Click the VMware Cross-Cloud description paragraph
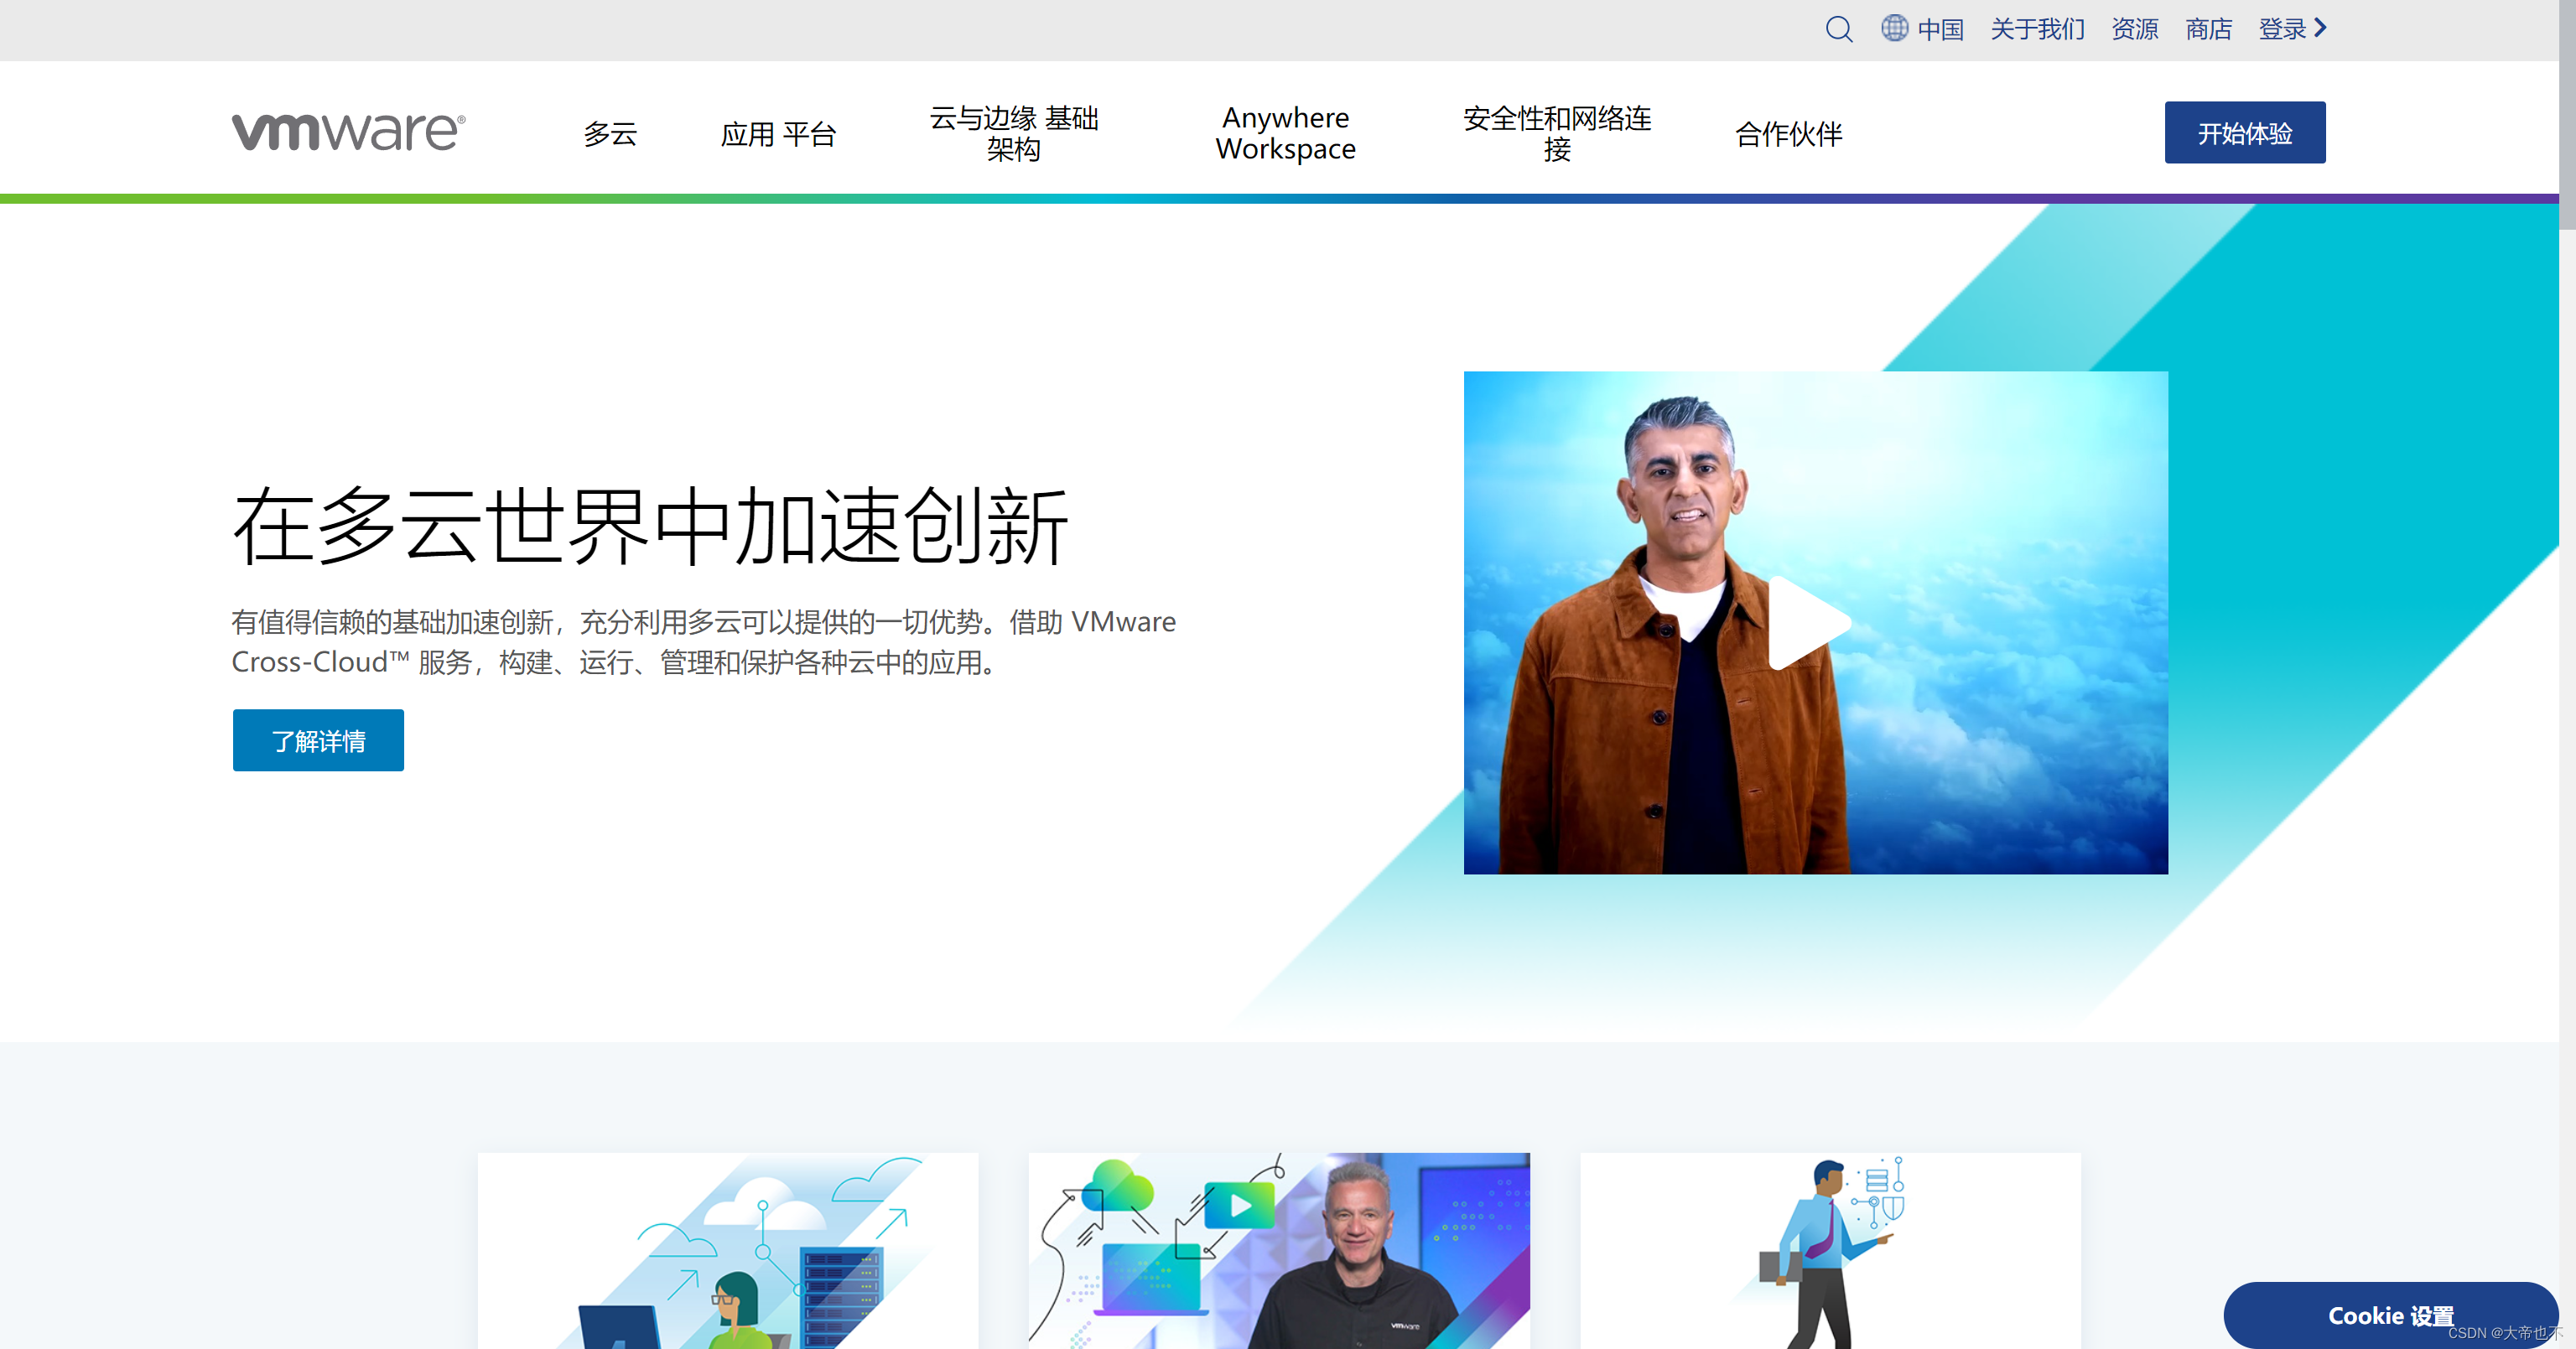Viewport: 2576px width, 1349px height. 703,641
